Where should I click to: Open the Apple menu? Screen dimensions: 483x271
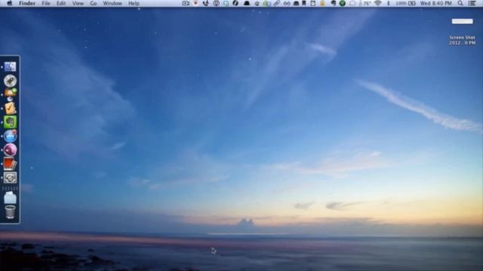click(x=9, y=3)
